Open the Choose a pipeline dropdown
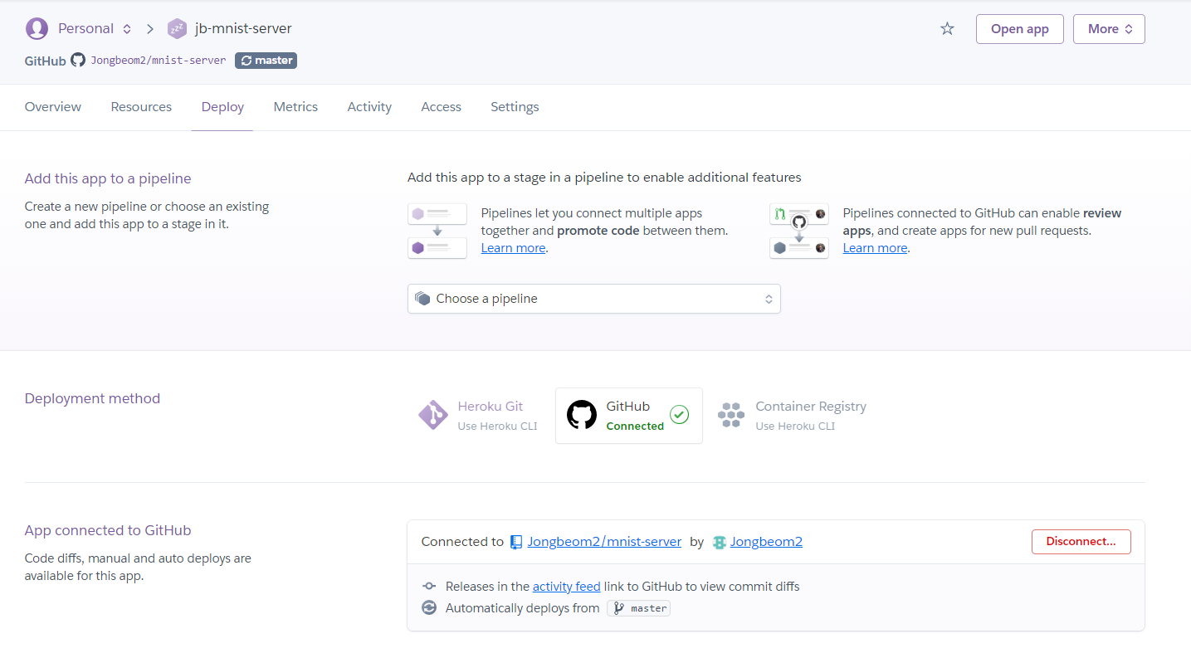This screenshot has width=1191, height=658. (594, 299)
